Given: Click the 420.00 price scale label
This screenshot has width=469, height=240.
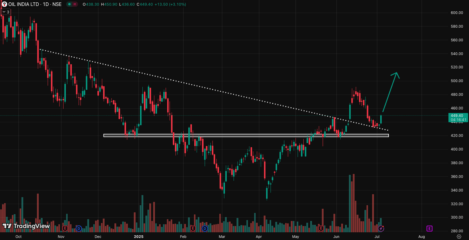Looking at the screenshot, I should point(457,136).
